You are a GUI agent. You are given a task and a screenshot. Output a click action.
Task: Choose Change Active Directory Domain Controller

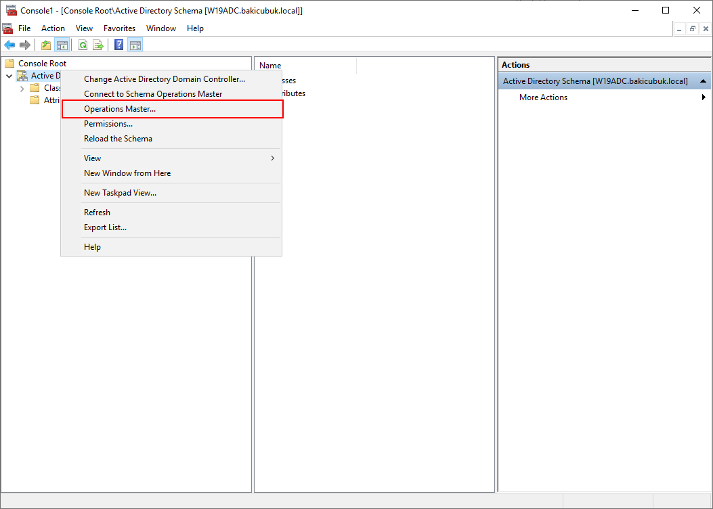(x=171, y=79)
